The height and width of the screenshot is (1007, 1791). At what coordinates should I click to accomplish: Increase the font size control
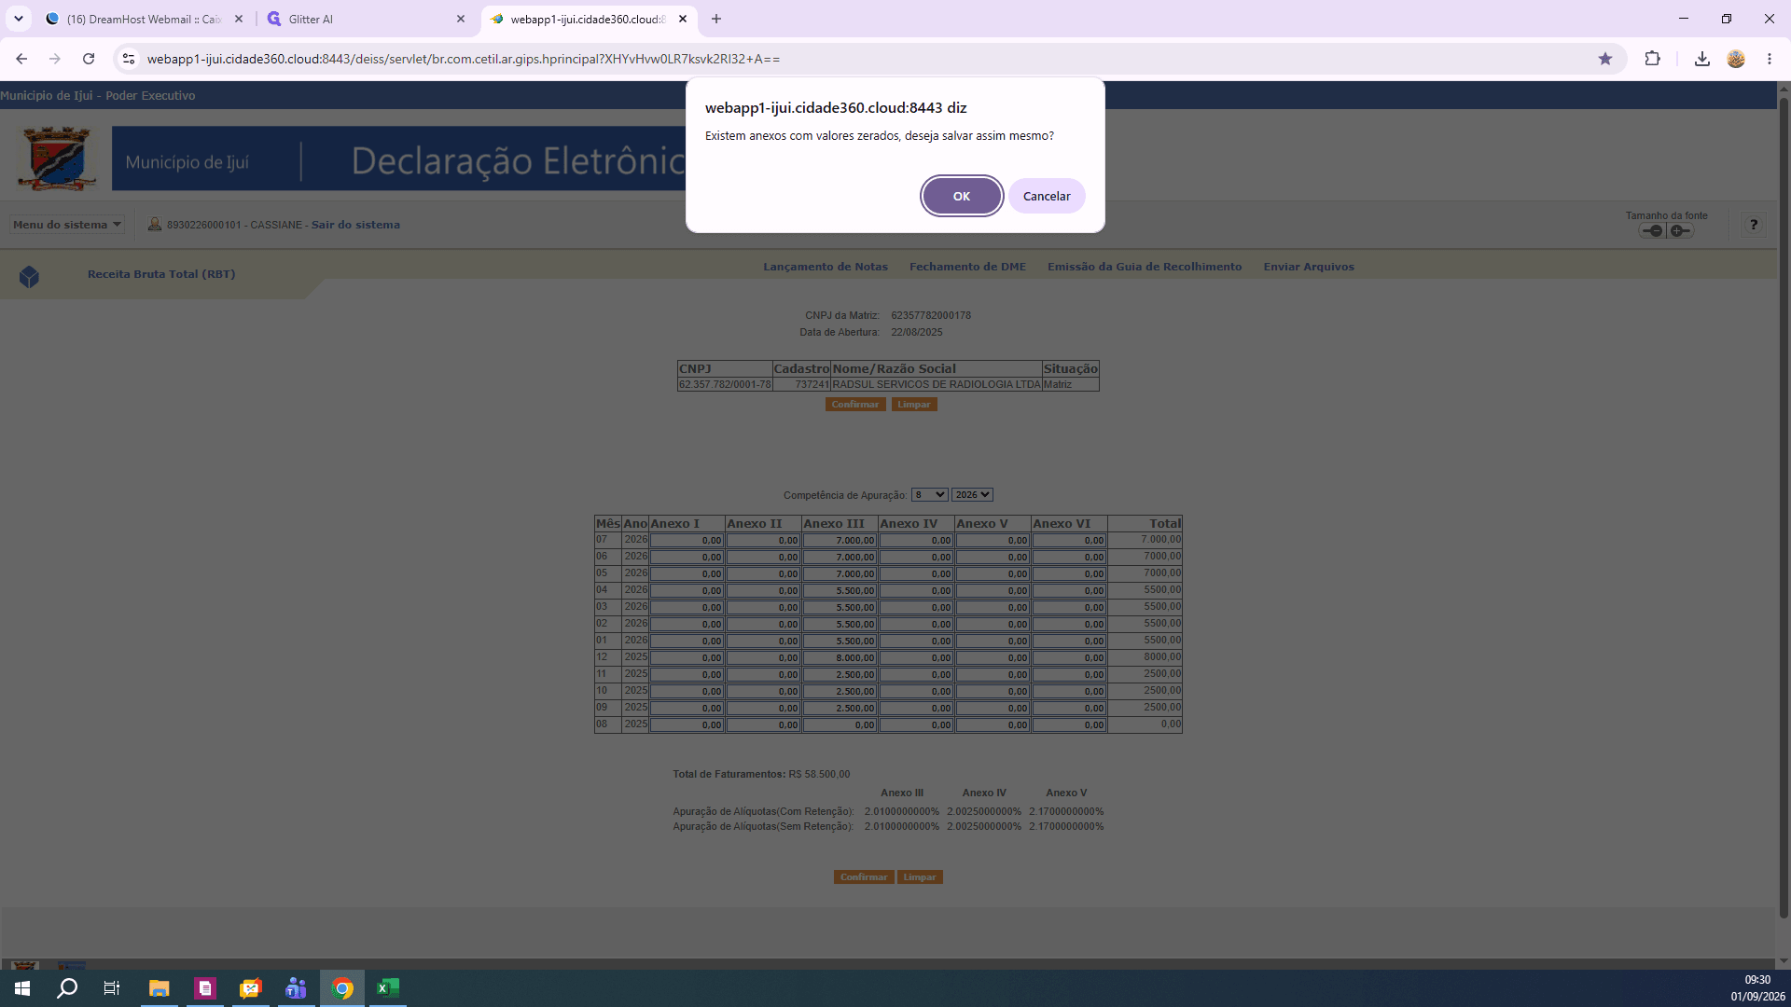pyautogui.click(x=1680, y=230)
